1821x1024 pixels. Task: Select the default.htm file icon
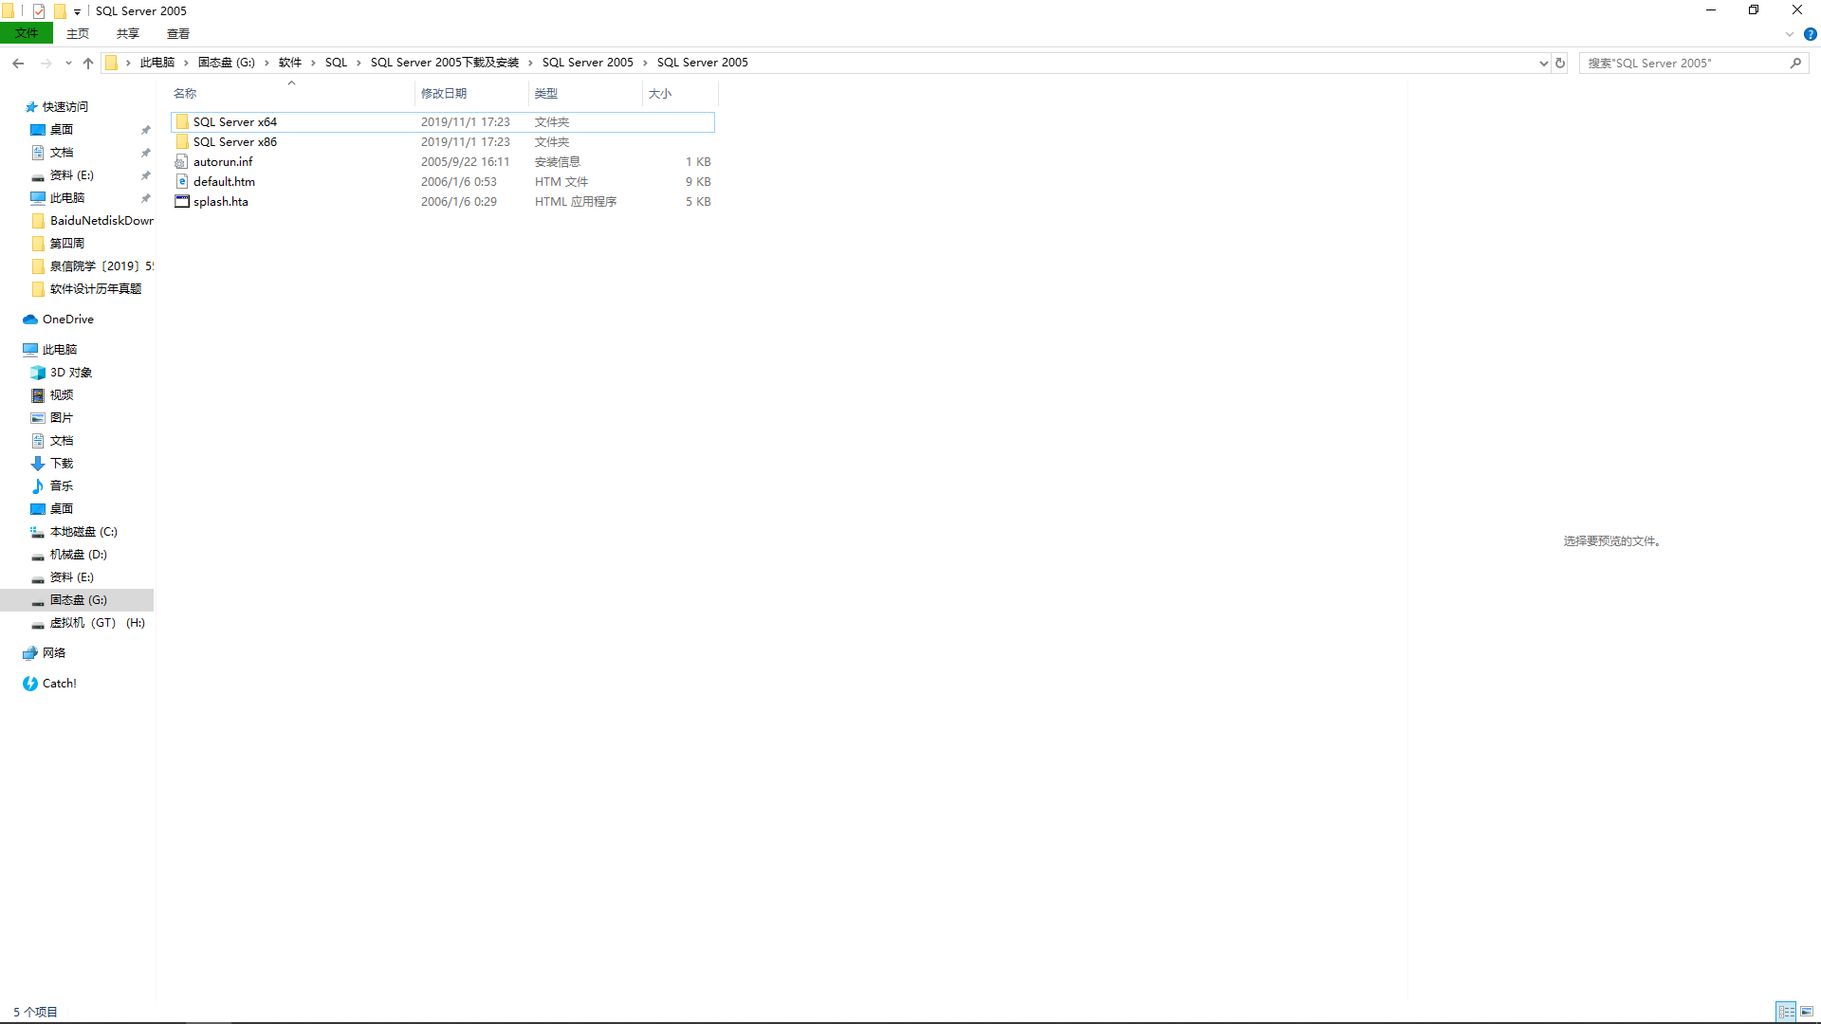click(182, 182)
